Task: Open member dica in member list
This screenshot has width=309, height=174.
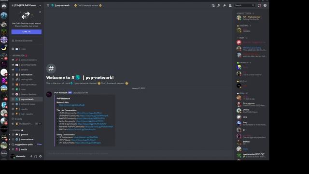Action: point(252,117)
